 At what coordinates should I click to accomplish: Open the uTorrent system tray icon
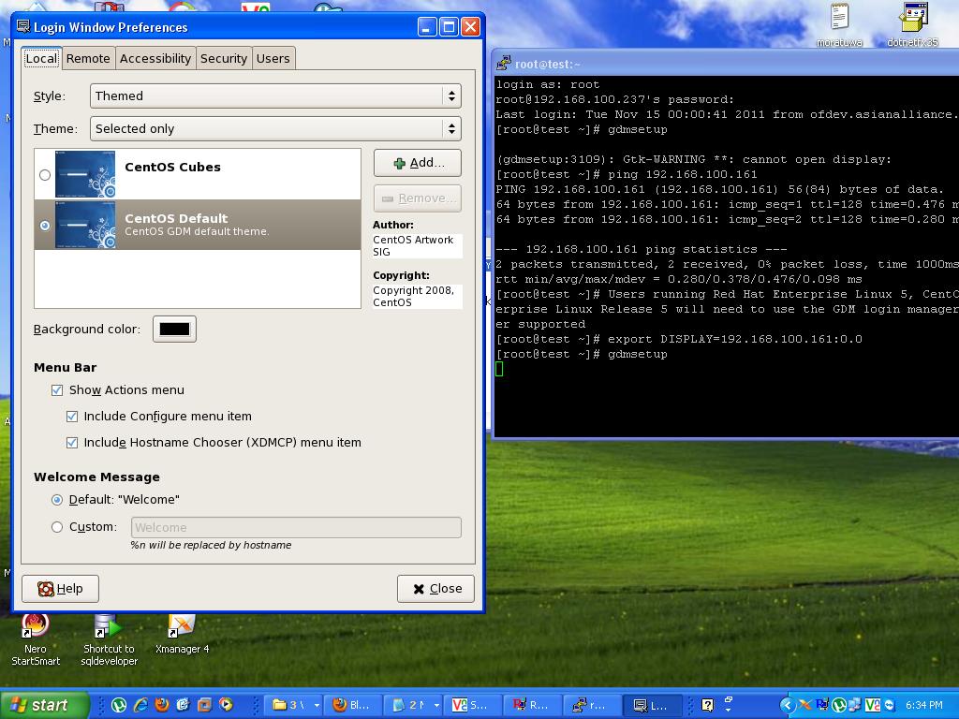(840, 705)
